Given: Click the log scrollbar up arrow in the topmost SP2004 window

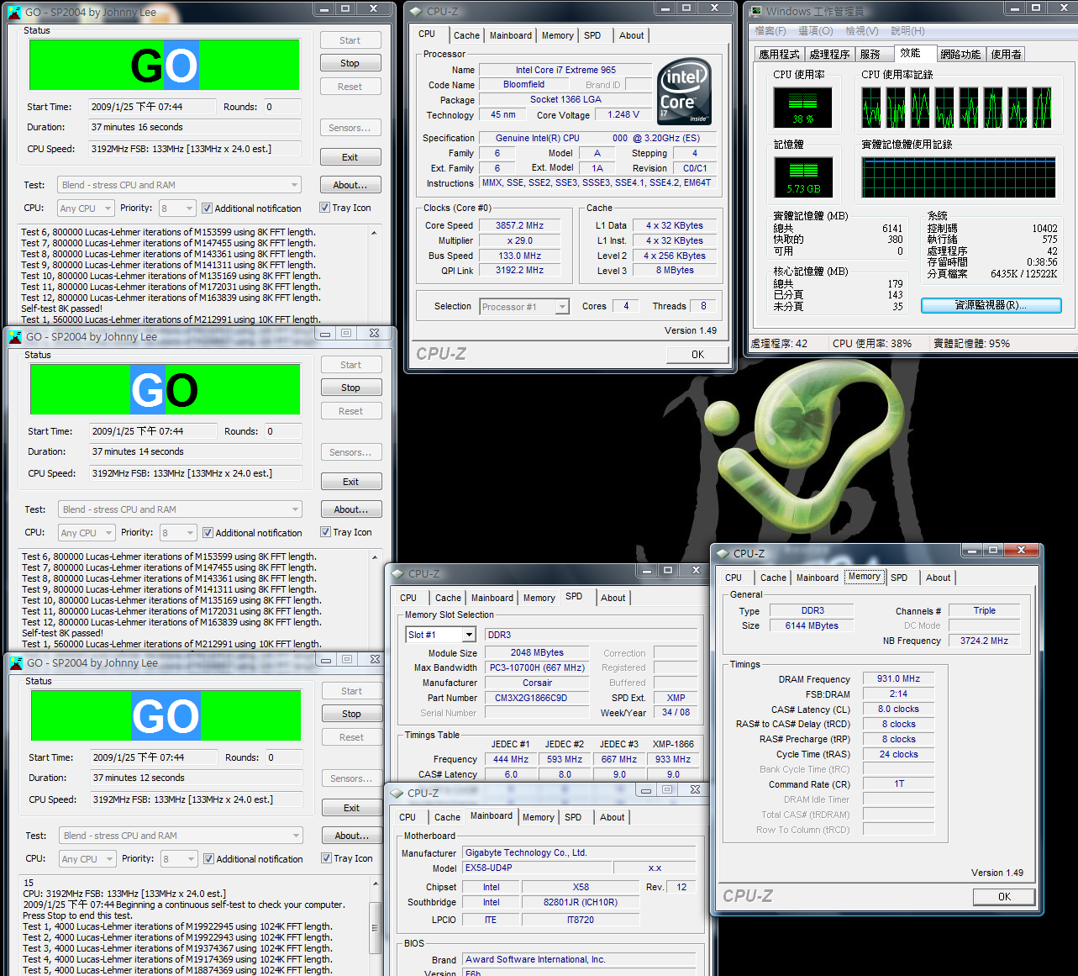Looking at the screenshot, I should [x=375, y=231].
